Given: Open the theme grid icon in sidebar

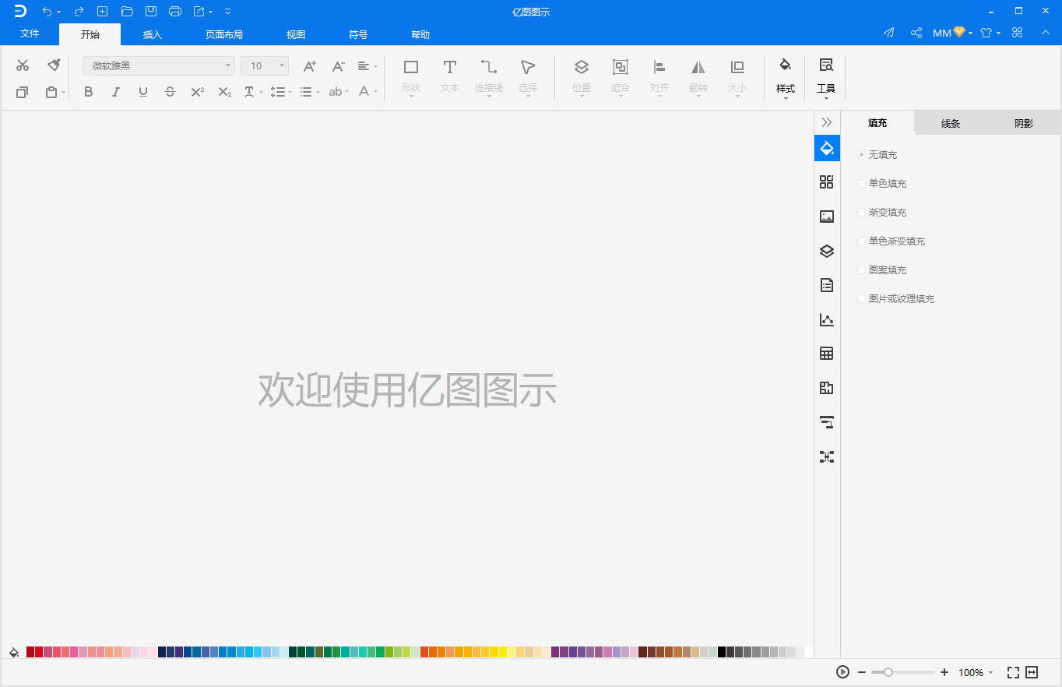Looking at the screenshot, I should 827,182.
